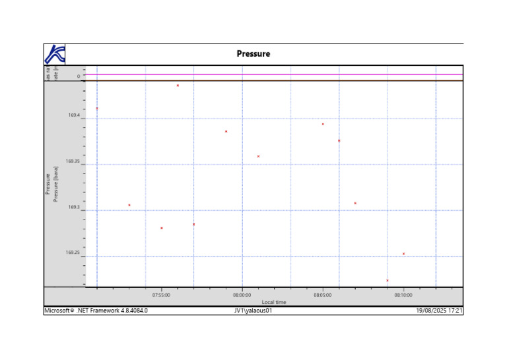Click the 169.4 y-axis label

pos(74,115)
